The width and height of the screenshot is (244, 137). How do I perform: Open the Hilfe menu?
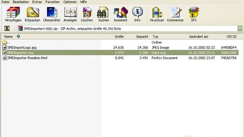coord(83,2)
